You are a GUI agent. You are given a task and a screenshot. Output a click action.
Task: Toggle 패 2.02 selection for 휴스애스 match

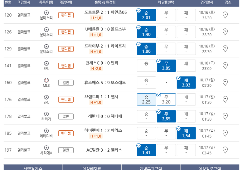pyautogui.click(x=186, y=83)
